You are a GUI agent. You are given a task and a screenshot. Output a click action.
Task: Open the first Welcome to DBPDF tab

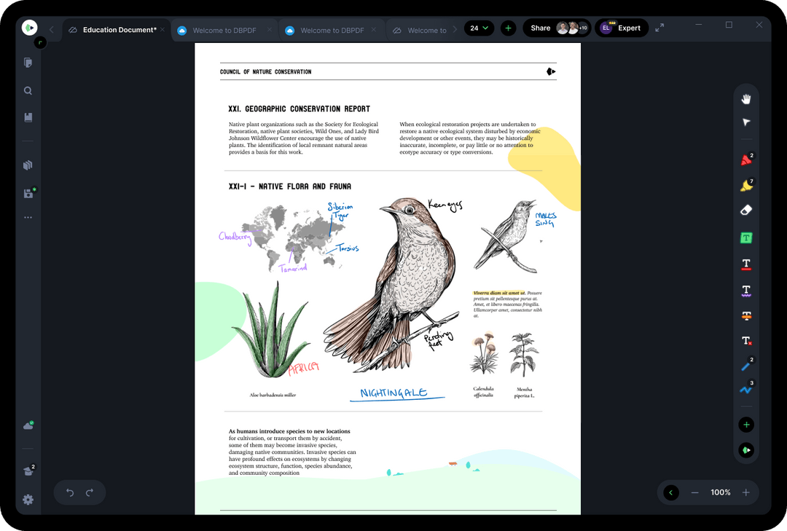click(x=223, y=30)
